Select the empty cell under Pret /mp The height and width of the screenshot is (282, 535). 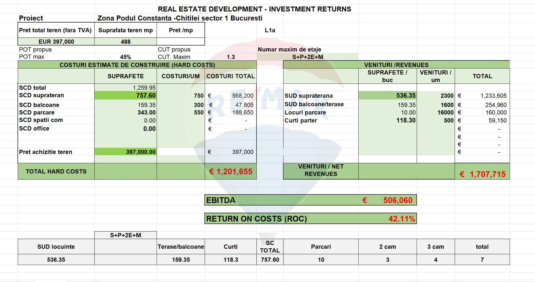[x=181, y=42]
